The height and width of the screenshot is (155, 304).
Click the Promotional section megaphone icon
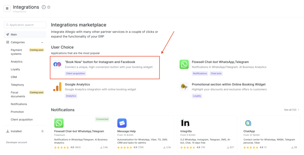184,87
